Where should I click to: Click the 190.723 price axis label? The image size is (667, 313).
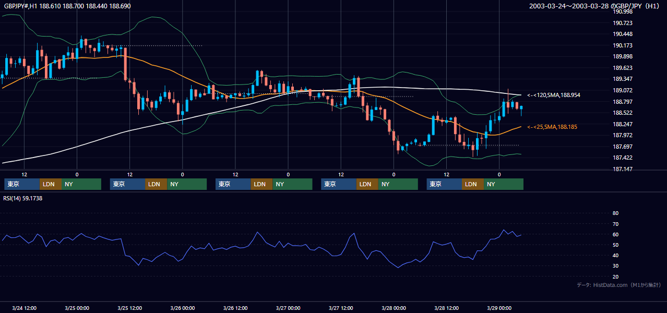pyautogui.click(x=623, y=23)
